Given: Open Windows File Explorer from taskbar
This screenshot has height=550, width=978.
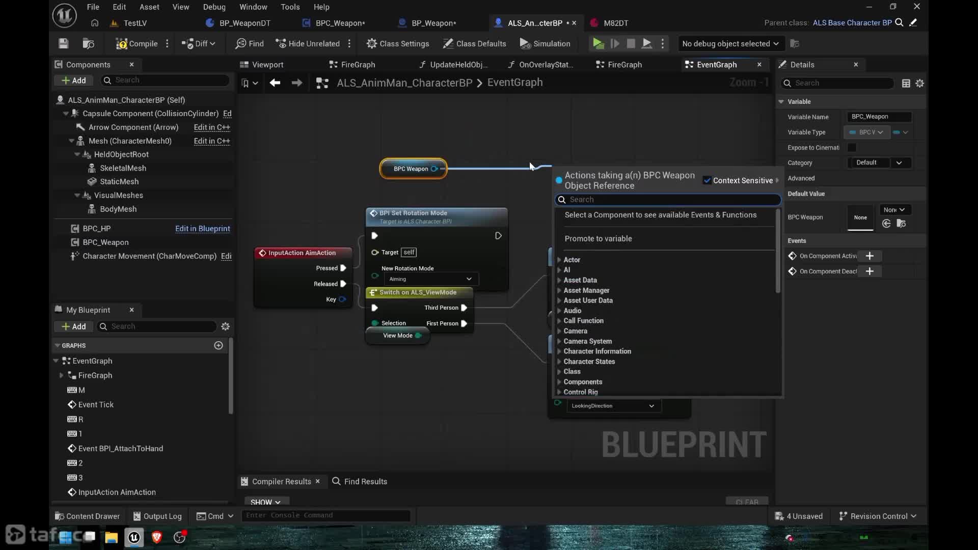Looking at the screenshot, I should tap(111, 537).
